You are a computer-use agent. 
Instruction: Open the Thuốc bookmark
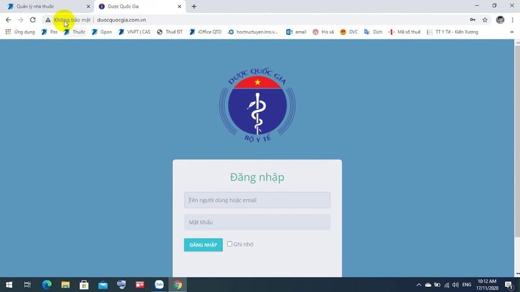tap(75, 32)
